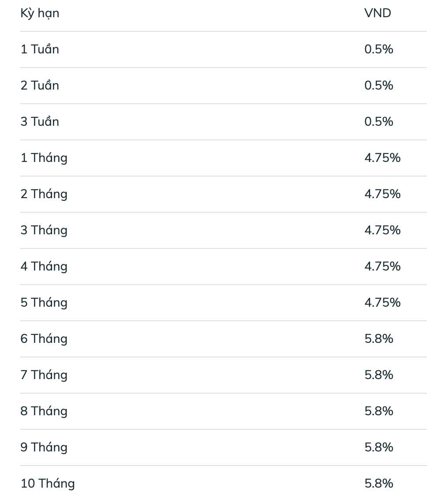Click the 9 Tháng term label

click(44, 447)
